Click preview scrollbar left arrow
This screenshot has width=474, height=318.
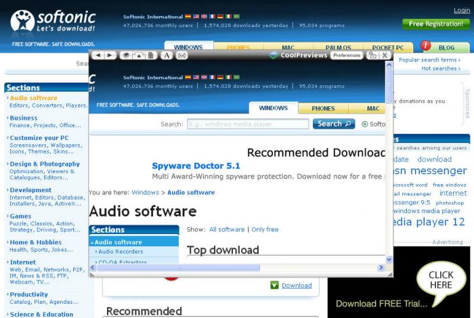coord(93,267)
